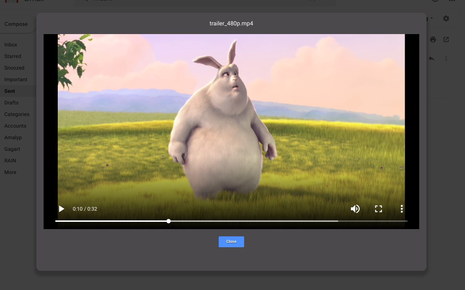Open the Snoozed folder

click(x=14, y=68)
